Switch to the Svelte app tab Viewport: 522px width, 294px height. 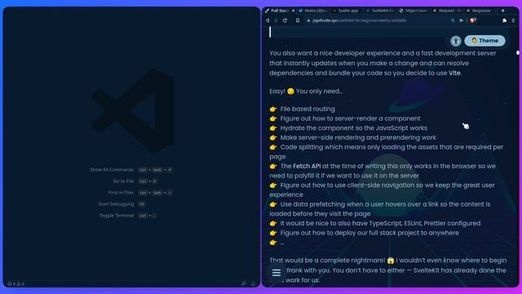click(x=346, y=11)
